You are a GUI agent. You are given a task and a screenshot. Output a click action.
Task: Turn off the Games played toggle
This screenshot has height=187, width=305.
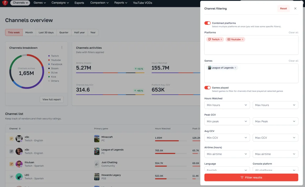point(208,88)
